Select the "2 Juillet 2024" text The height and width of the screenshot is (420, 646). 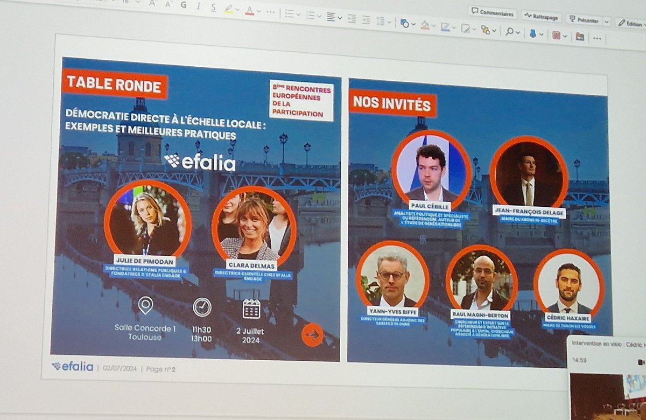pos(250,335)
